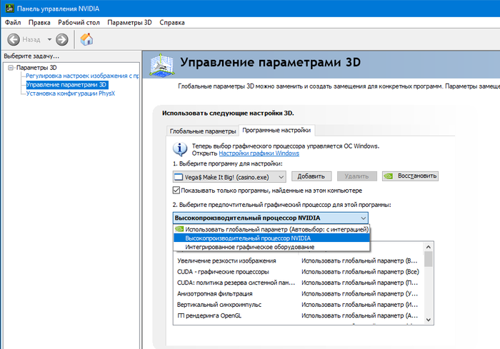This screenshot has width=500, height=349.
Task: Open the Back history dropdown arrow
Action: coord(49,39)
